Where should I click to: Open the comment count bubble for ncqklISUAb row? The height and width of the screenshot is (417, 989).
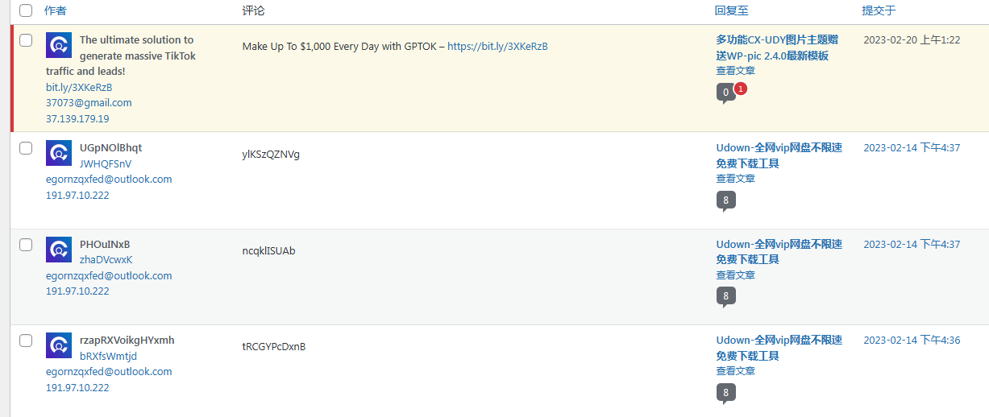725,297
